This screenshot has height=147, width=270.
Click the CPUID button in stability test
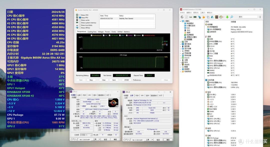coord(126,80)
